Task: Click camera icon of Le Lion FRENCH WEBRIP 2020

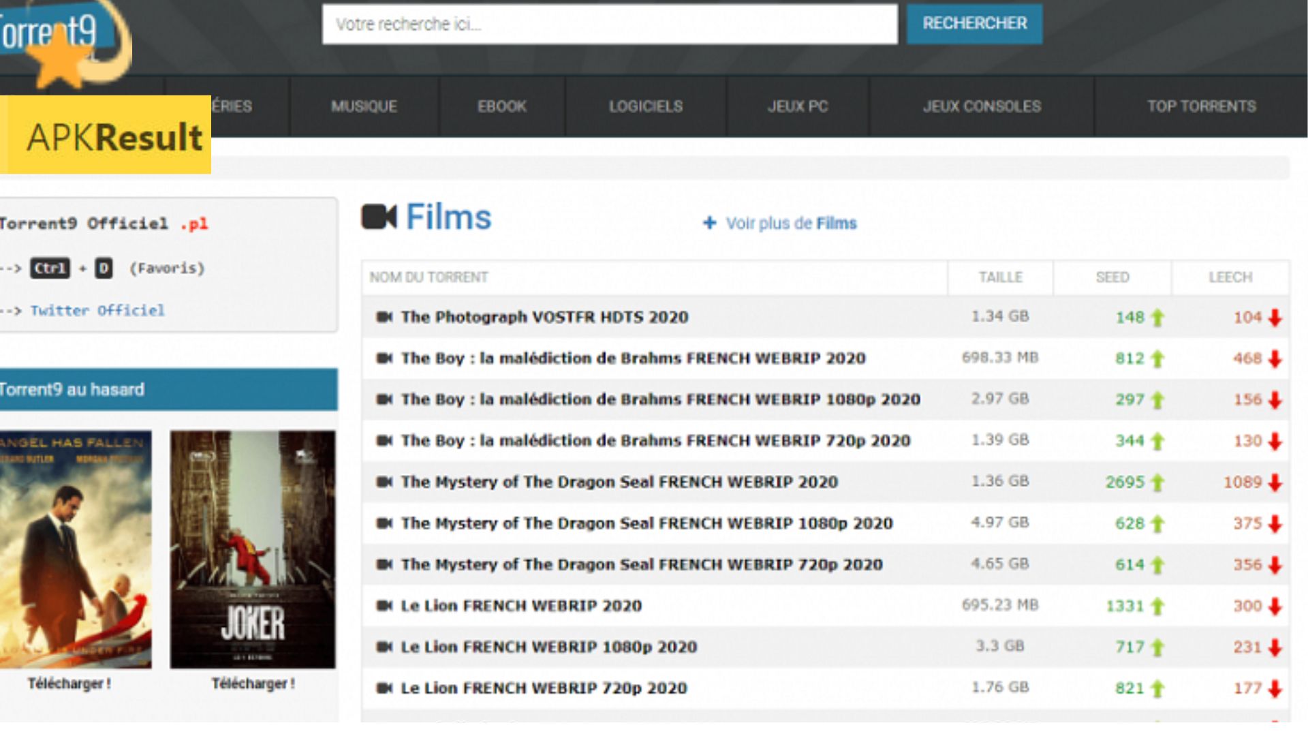Action: click(x=384, y=606)
